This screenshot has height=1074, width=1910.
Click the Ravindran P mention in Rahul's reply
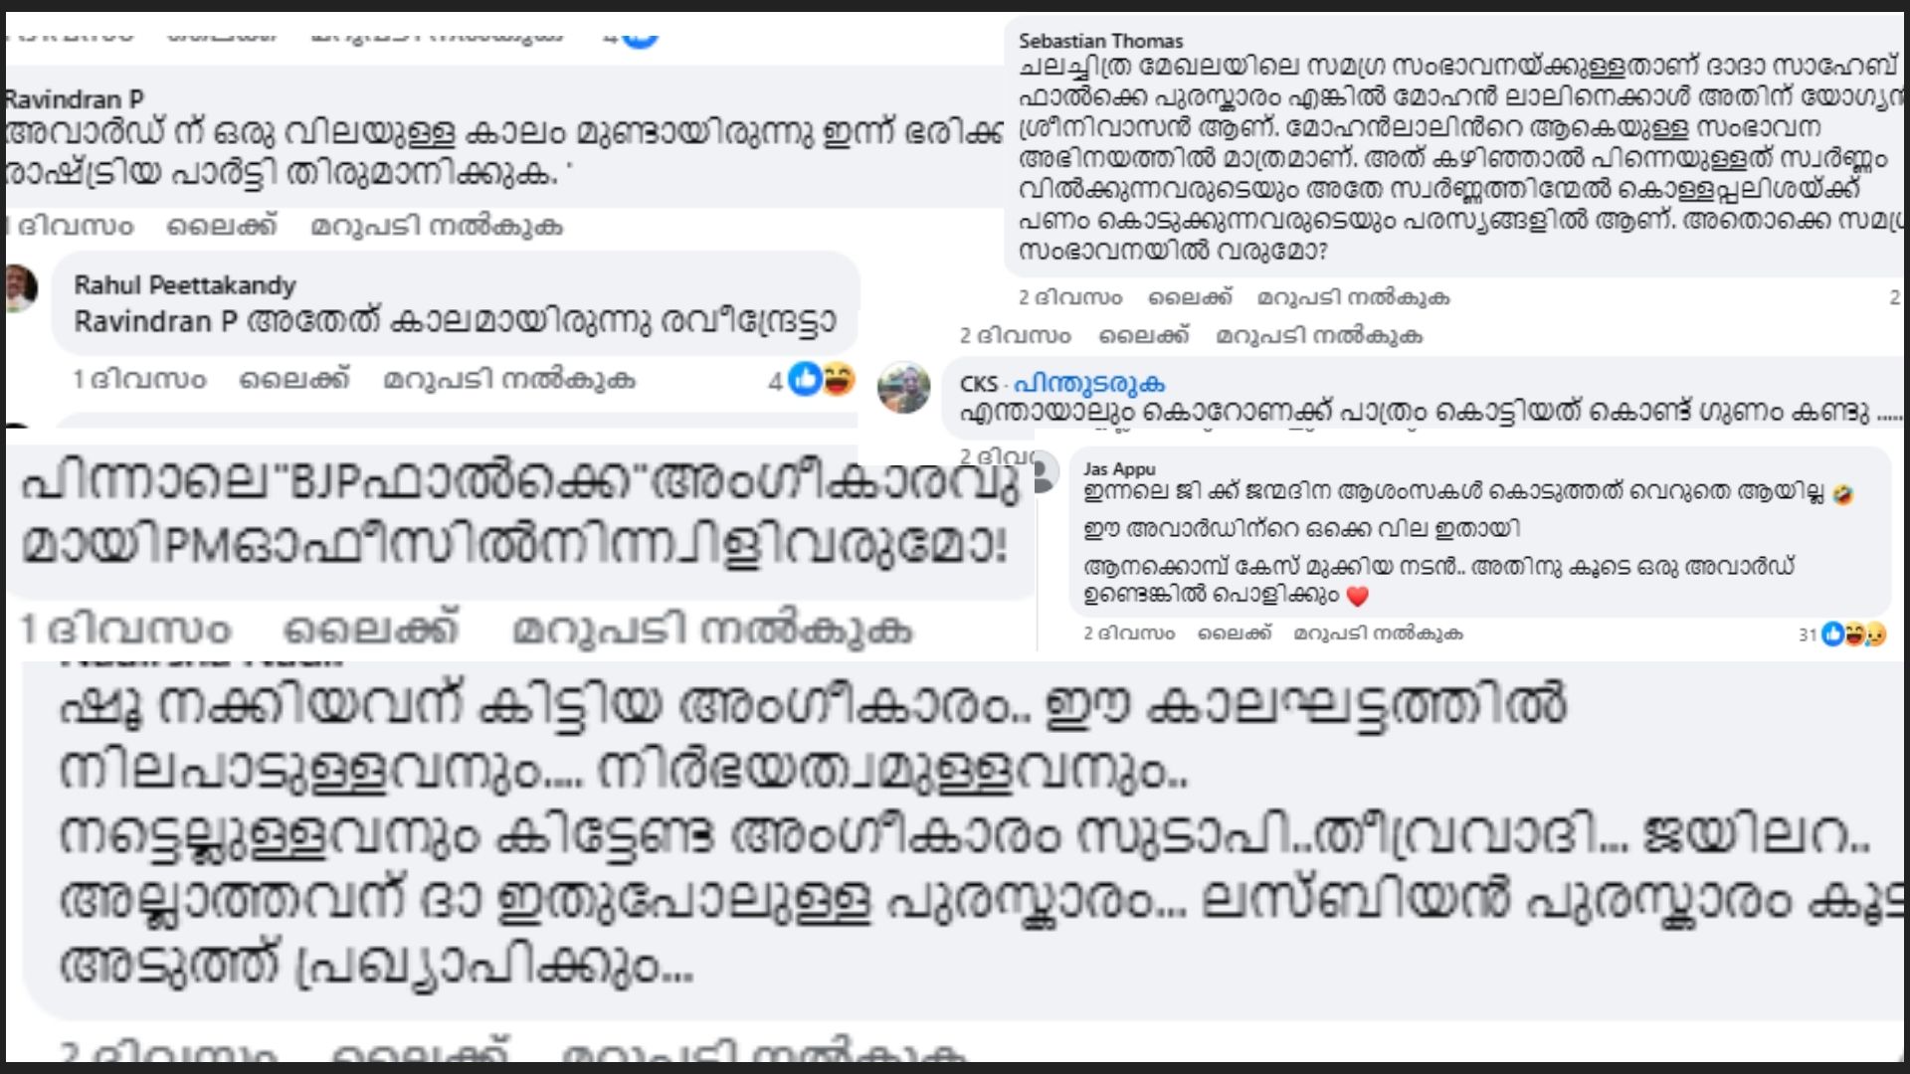(x=156, y=322)
